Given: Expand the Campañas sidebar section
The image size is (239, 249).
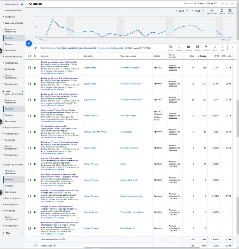Looking at the screenshot, I should (x=10, y=17).
